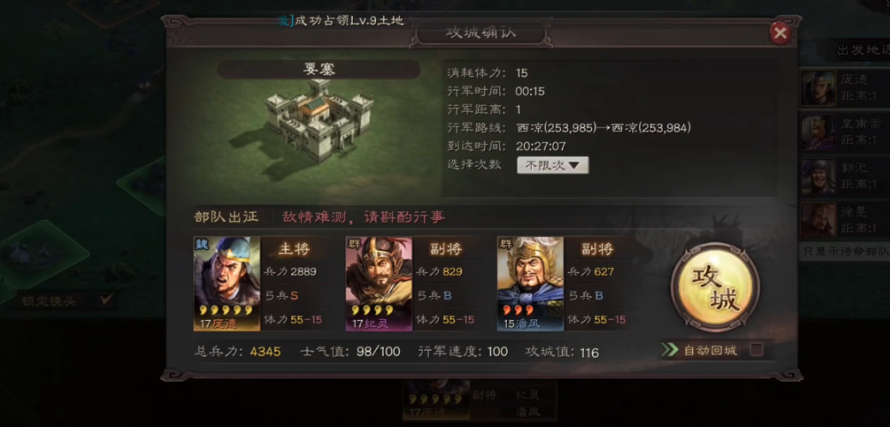Screen dimensions: 890x427
Task: Select 纪灵 deputy general portrait
Action: point(379,283)
